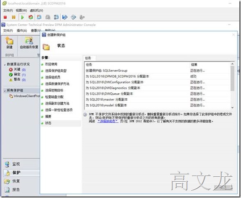Click the yellow pause VM toolbar icon
Screen dimensions: 241x198
click(14, 17)
